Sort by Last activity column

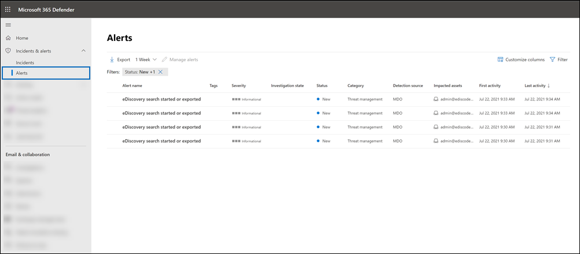click(537, 85)
